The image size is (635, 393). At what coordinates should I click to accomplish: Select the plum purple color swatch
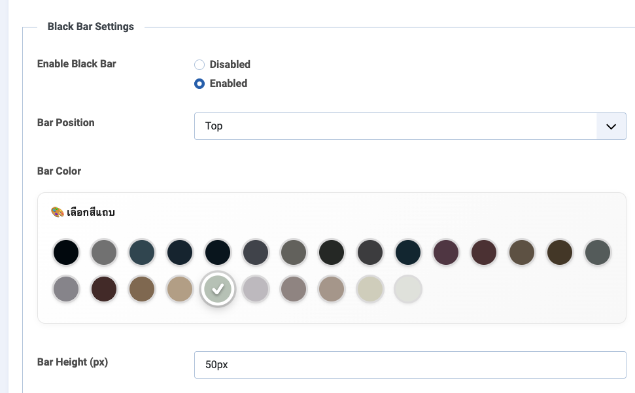[445, 252]
